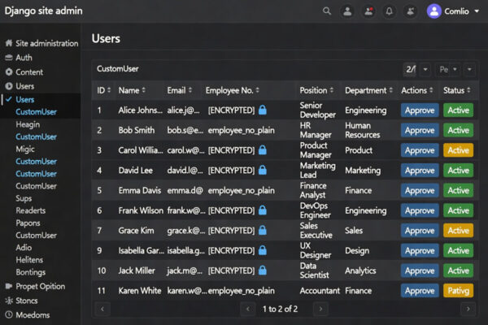This screenshot has height=325, width=488.
Task: Jump to the last page arrow at table bottom
Action: click(468, 309)
